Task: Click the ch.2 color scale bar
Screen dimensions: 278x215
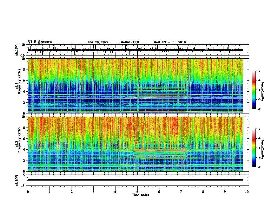Action: tap(254, 148)
